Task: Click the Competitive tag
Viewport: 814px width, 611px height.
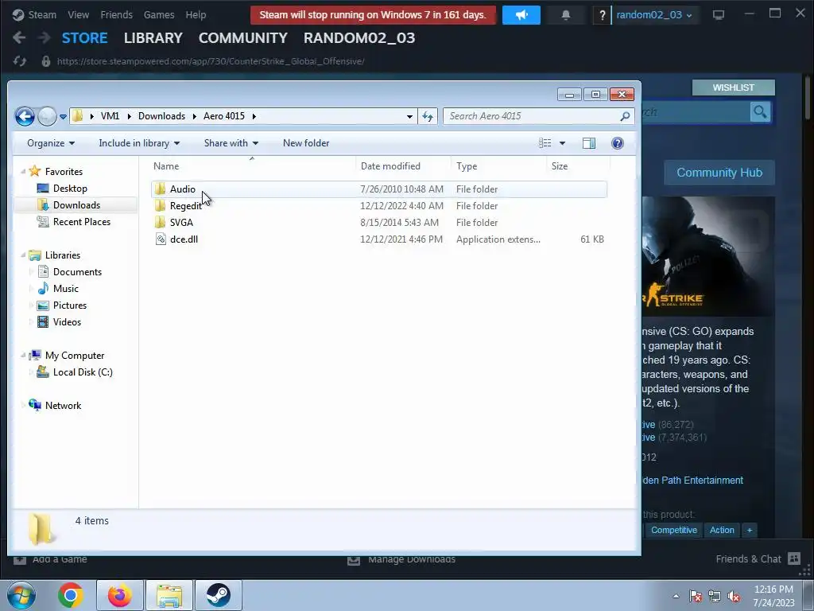Action: [673, 530]
